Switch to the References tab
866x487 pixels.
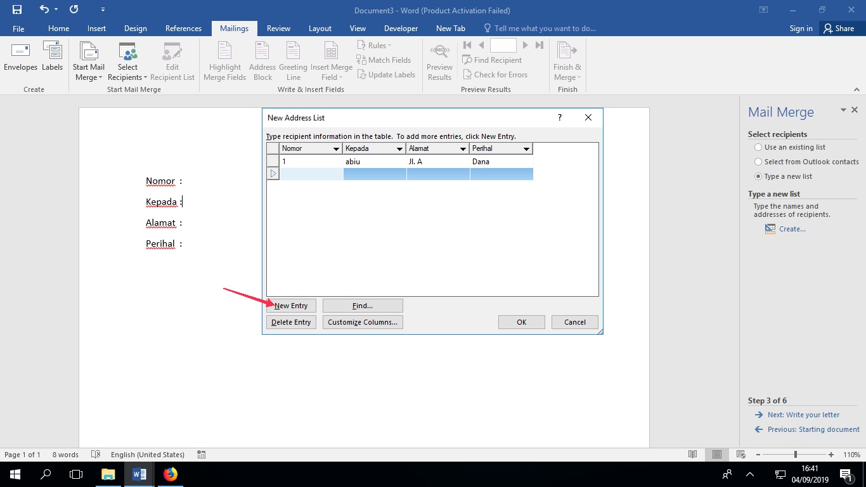click(183, 29)
